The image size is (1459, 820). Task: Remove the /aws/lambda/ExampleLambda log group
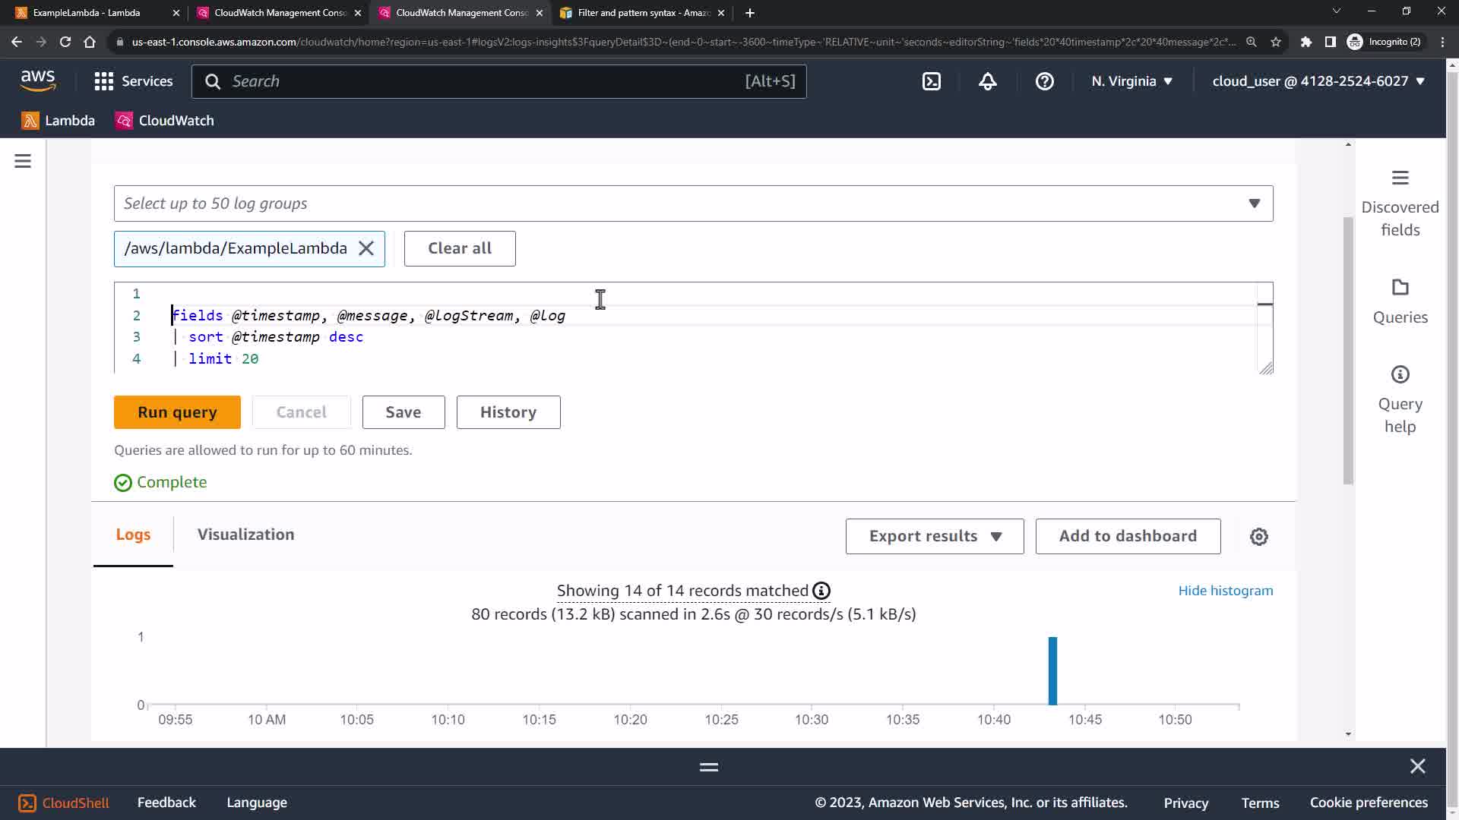tap(366, 249)
